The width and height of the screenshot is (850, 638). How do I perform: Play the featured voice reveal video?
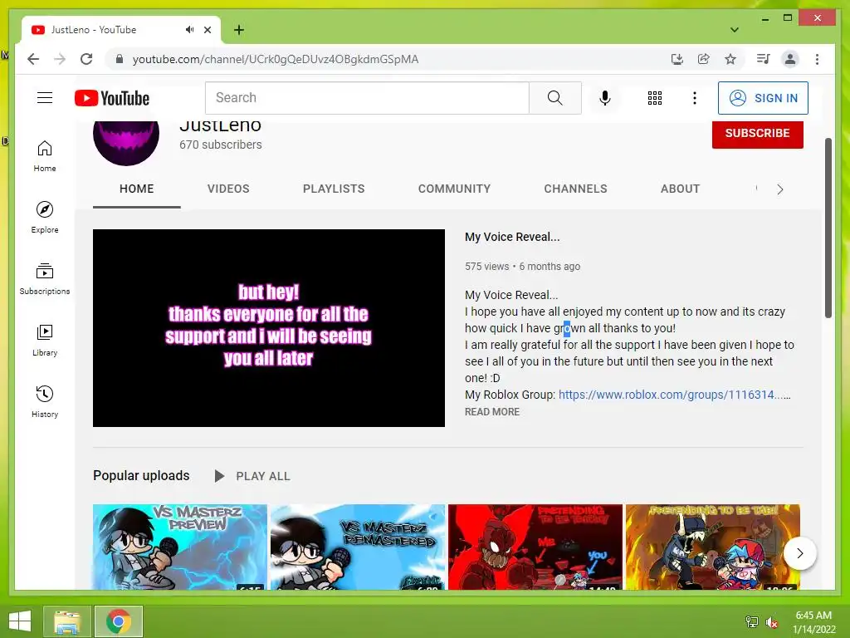click(x=269, y=328)
